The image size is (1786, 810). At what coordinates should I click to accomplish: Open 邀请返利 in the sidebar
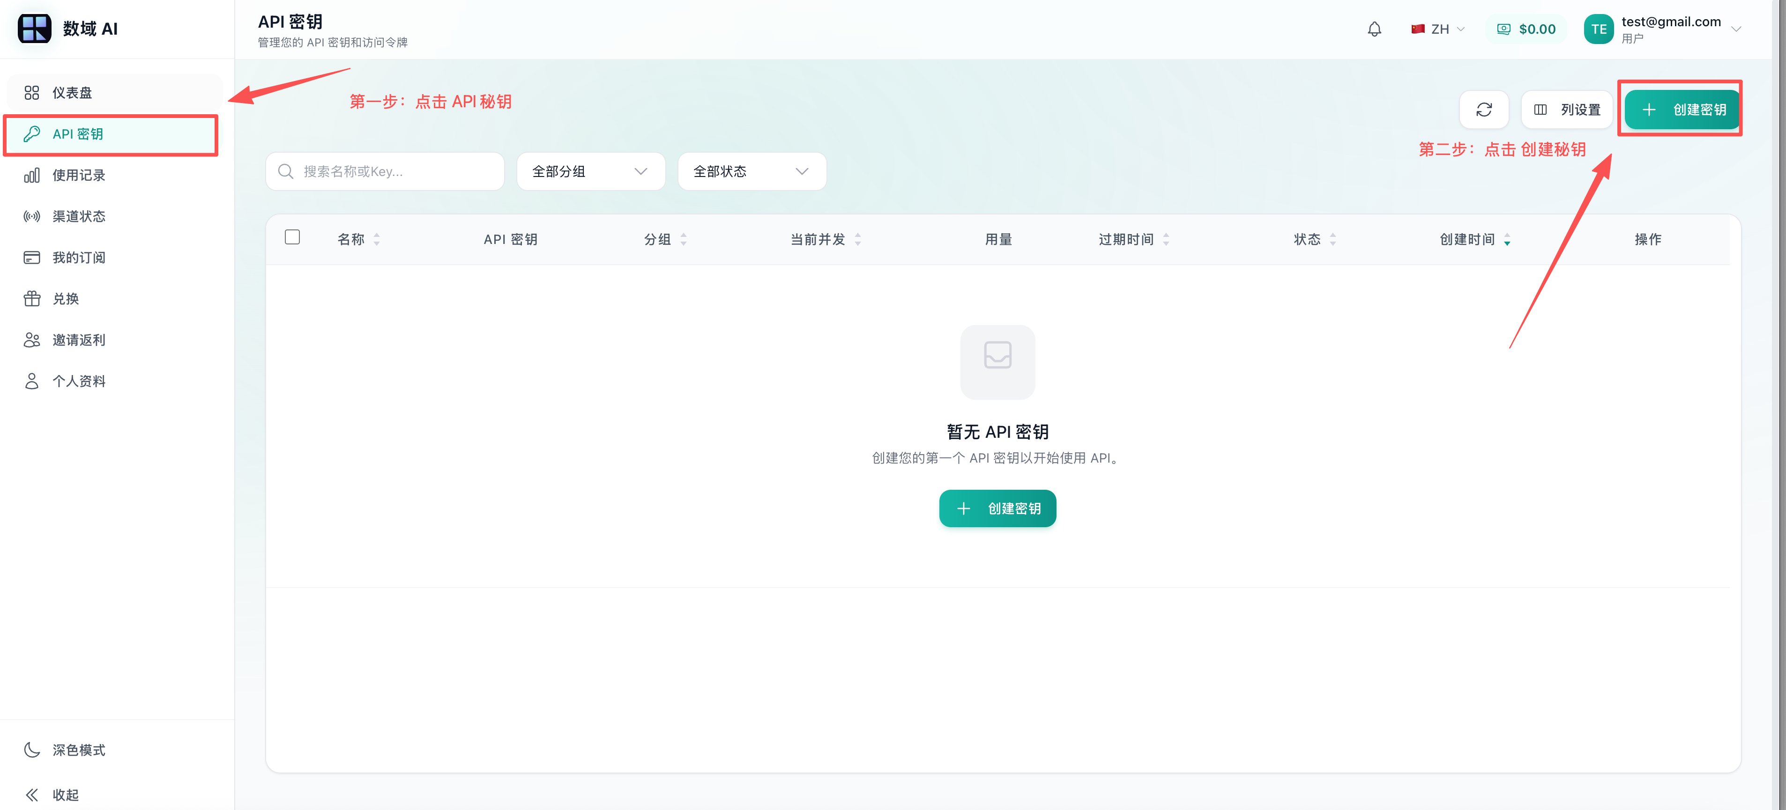(x=114, y=340)
